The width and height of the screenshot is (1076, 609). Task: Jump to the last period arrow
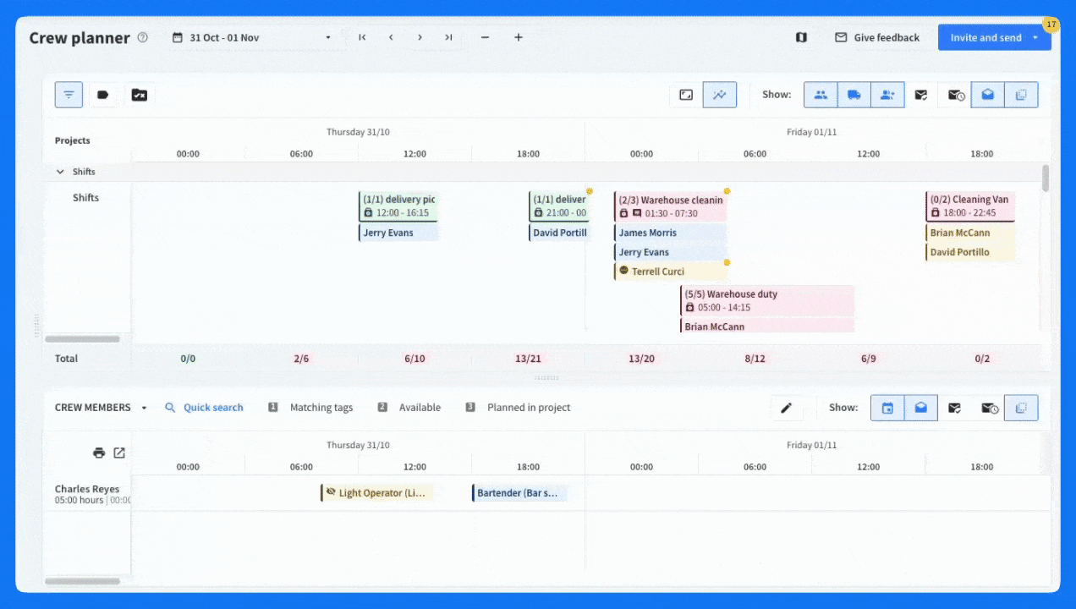click(x=448, y=37)
